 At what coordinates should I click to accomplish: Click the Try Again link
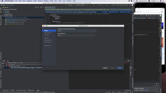pyautogui.click(x=105, y=12)
